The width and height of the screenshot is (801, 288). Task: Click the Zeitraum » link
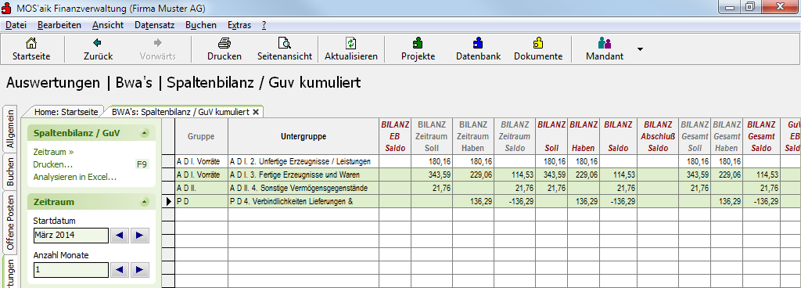[54, 152]
